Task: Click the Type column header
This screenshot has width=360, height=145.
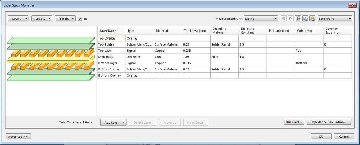Action: click(x=140, y=31)
